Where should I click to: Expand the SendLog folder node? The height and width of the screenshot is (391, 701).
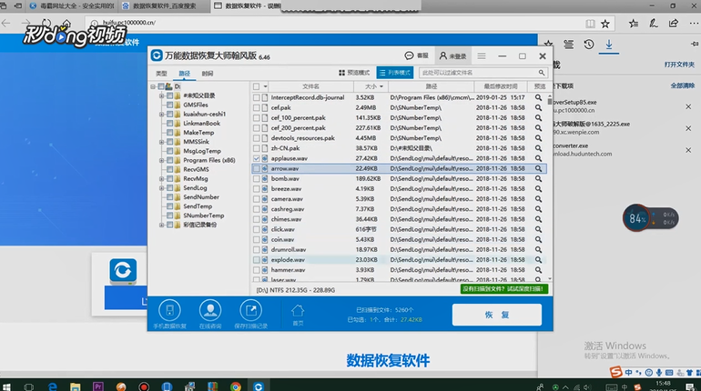click(162, 188)
